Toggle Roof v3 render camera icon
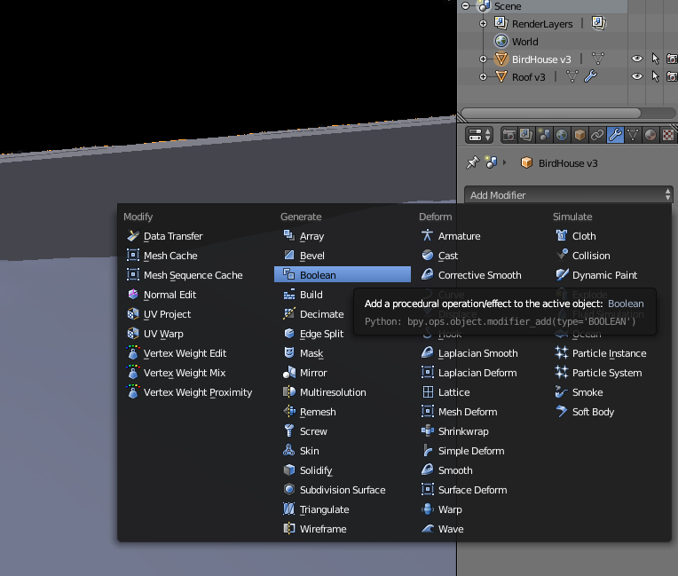The image size is (678, 576). 672,76
